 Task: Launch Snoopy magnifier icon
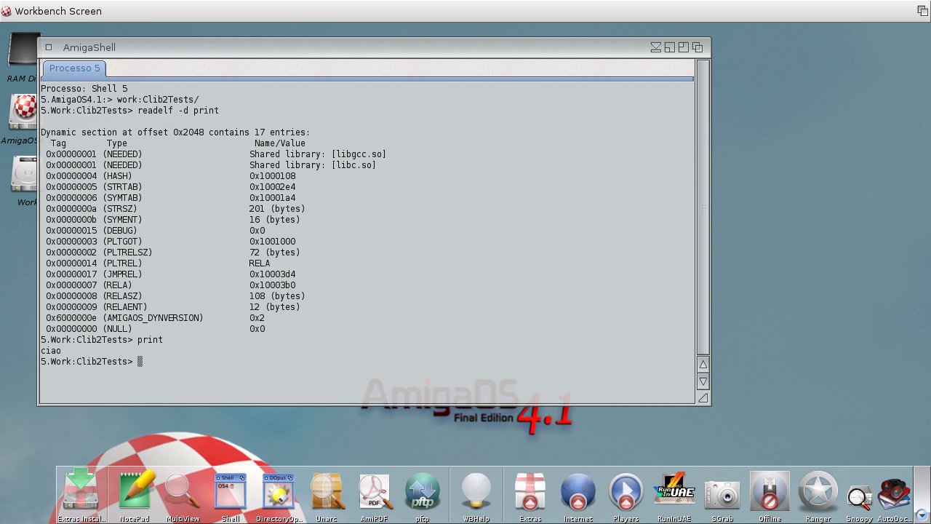[859, 501]
